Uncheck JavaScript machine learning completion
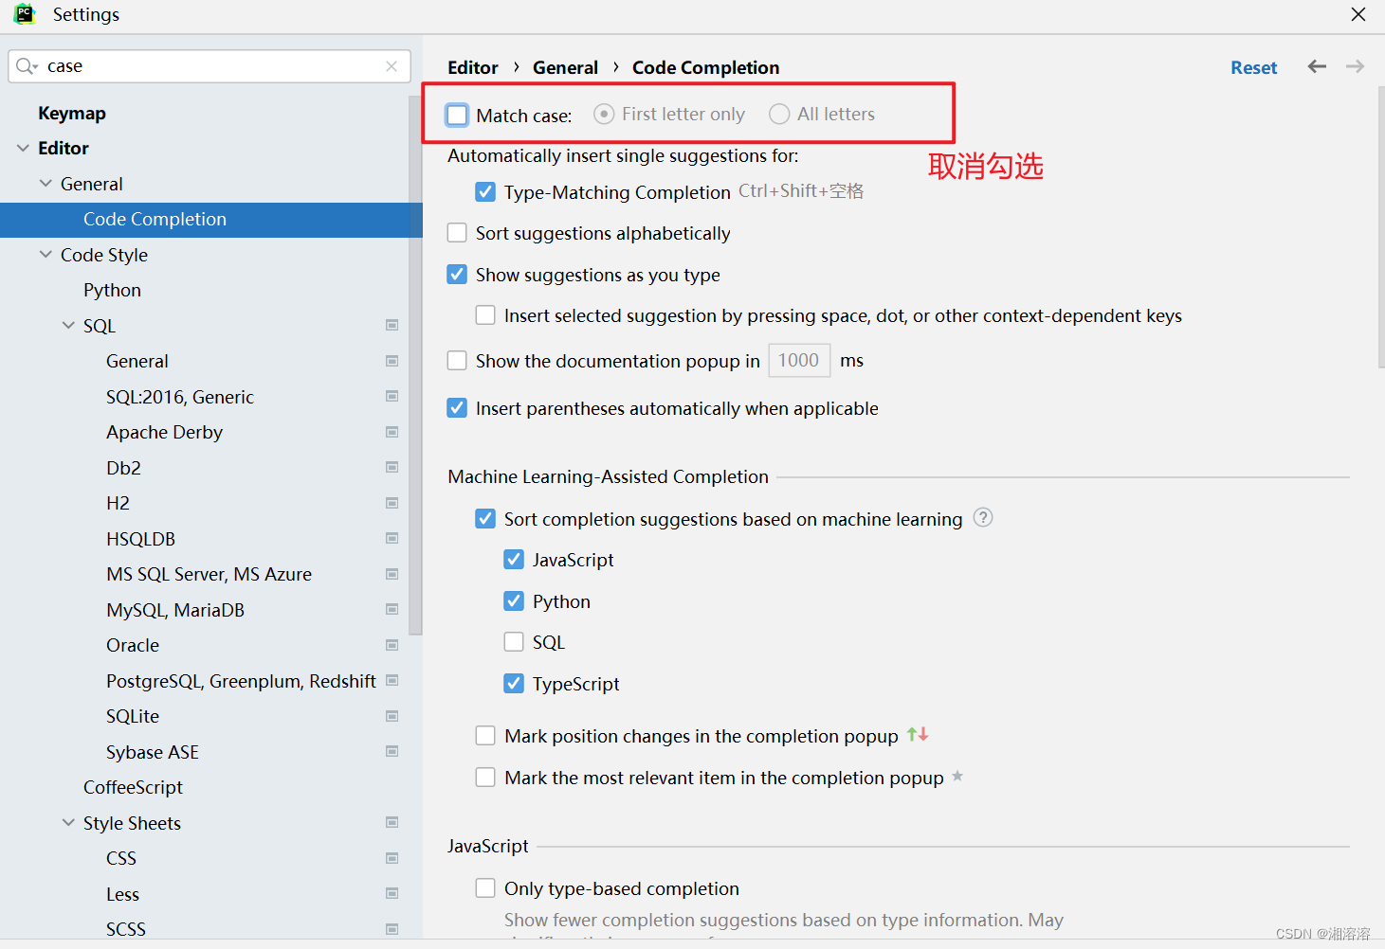Viewport: 1385px width, 949px height. [x=514, y=560]
